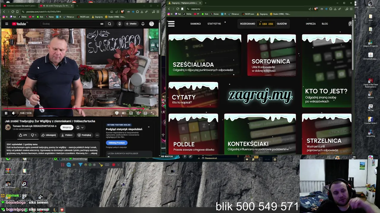Screen dimensions: 380x213
Task: Open main menu of left browser
Action: 158,12
